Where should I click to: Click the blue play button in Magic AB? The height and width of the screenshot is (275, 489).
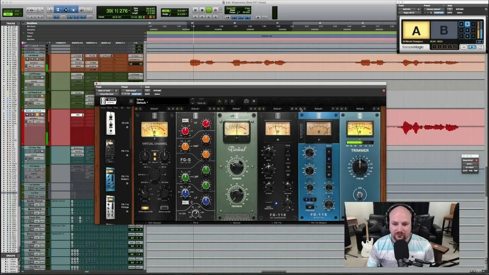pos(472,47)
